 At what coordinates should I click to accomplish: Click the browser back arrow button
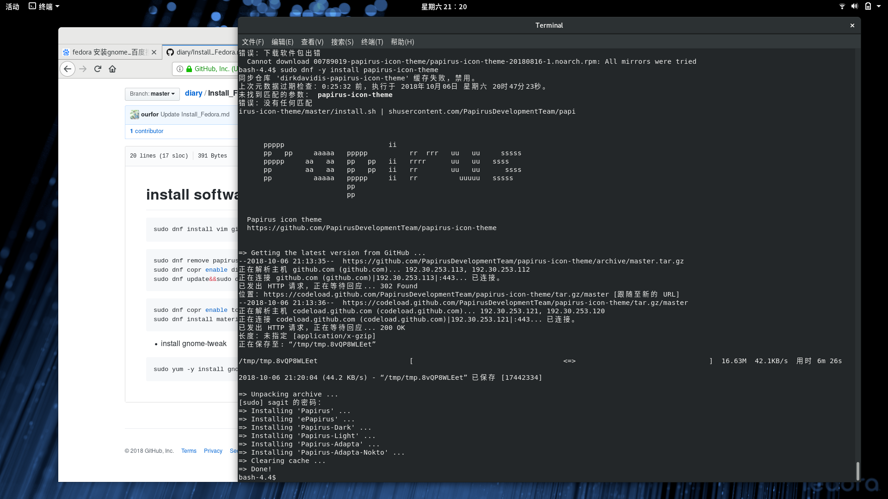coord(68,69)
